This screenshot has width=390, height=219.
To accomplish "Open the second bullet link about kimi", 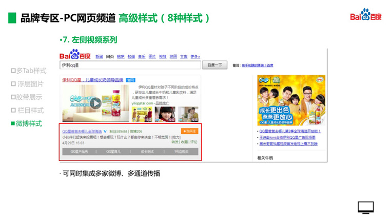I will 287,138.
